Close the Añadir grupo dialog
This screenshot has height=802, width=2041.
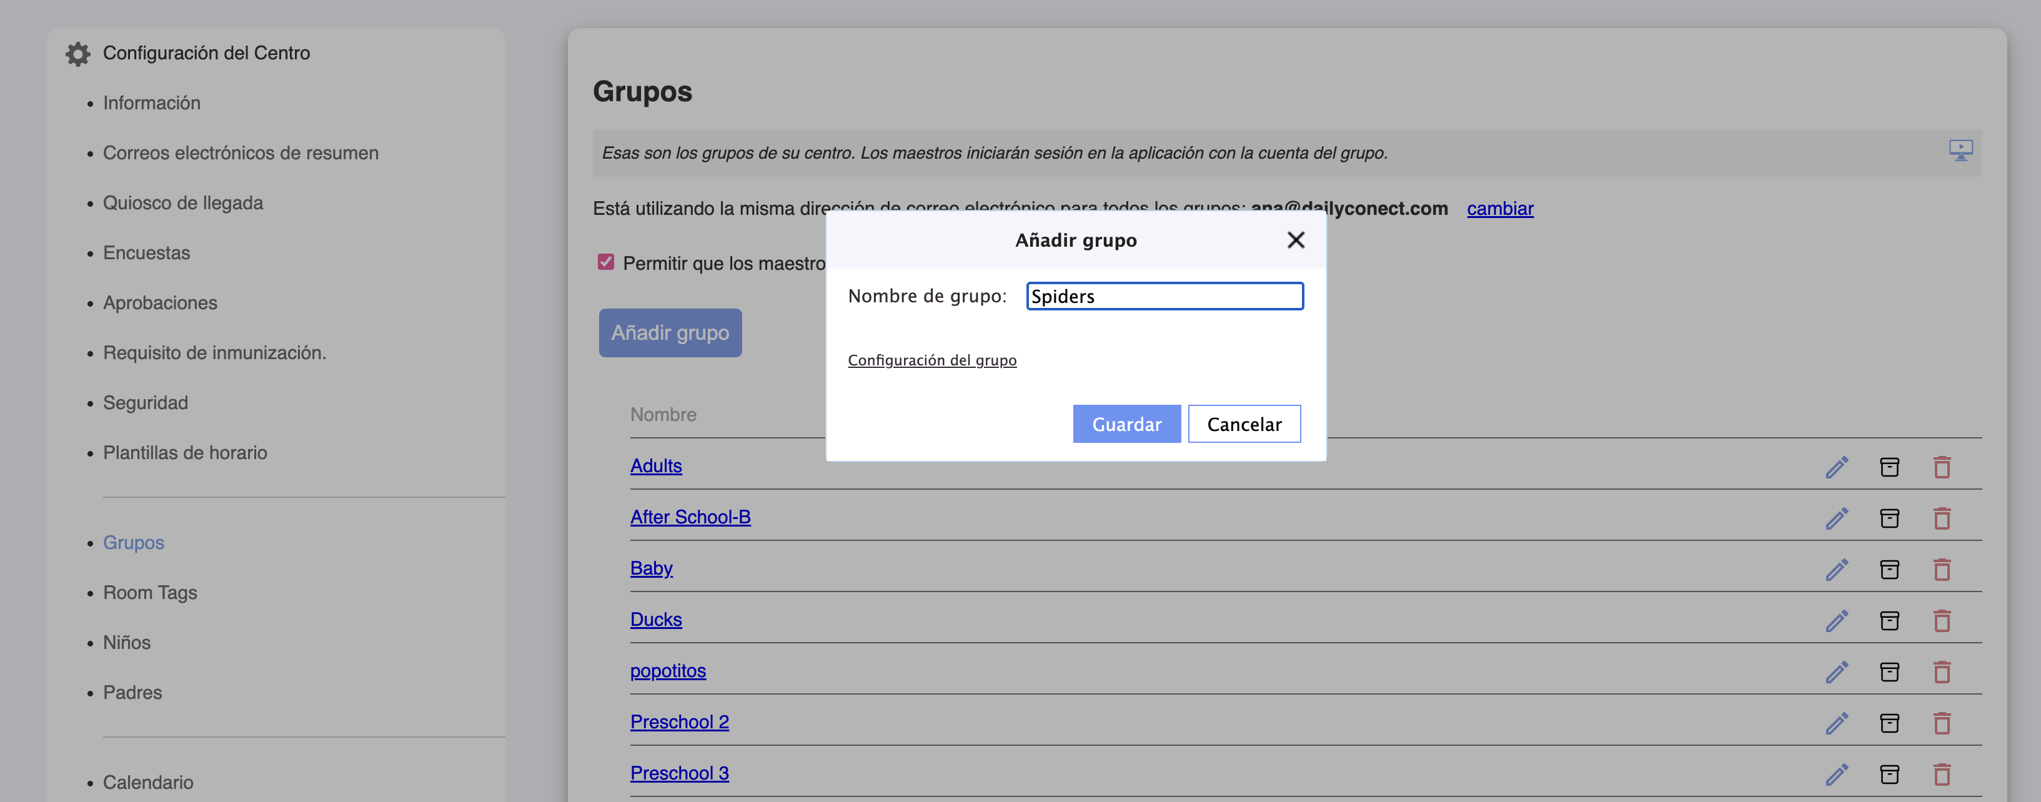pyautogui.click(x=1296, y=240)
